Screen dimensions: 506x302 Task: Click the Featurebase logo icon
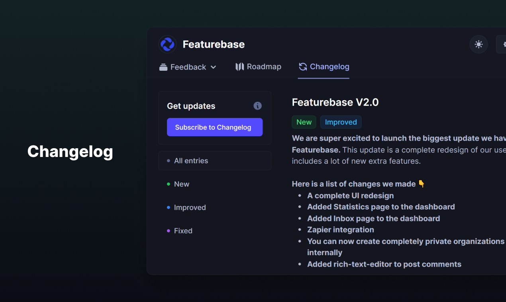point(167,44)
